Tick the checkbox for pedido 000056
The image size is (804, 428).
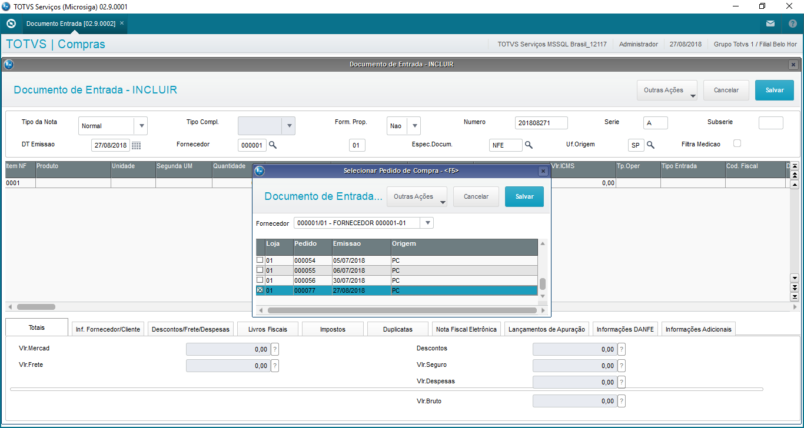[260, 280]
